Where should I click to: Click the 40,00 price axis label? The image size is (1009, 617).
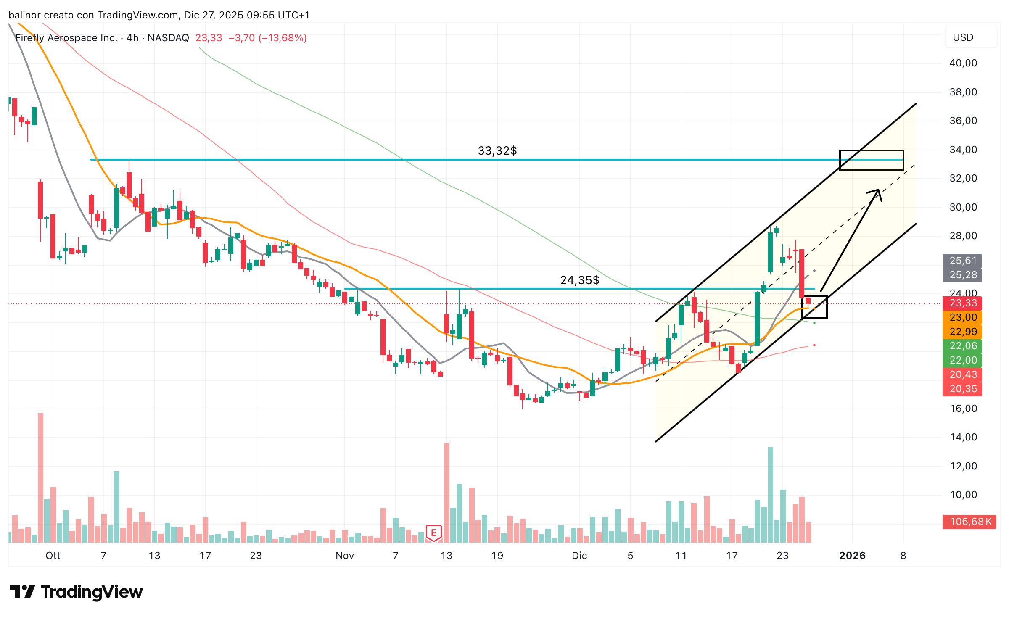[x=963, y=63]
